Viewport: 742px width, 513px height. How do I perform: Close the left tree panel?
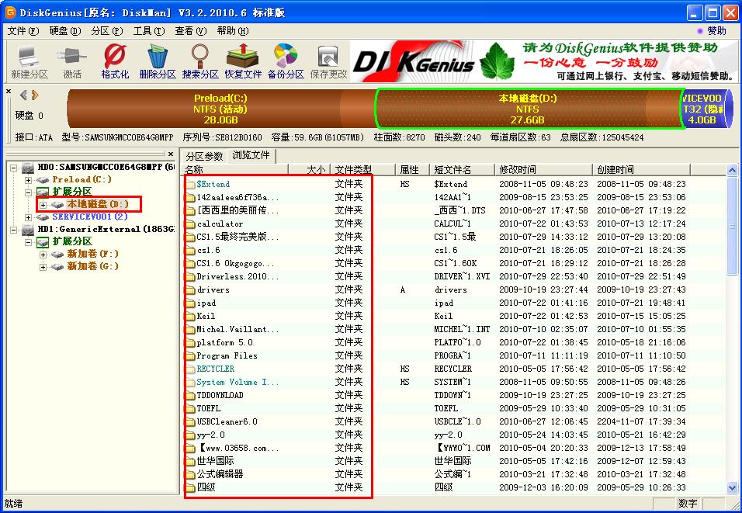pyautogui.click(x=171, y=154)
